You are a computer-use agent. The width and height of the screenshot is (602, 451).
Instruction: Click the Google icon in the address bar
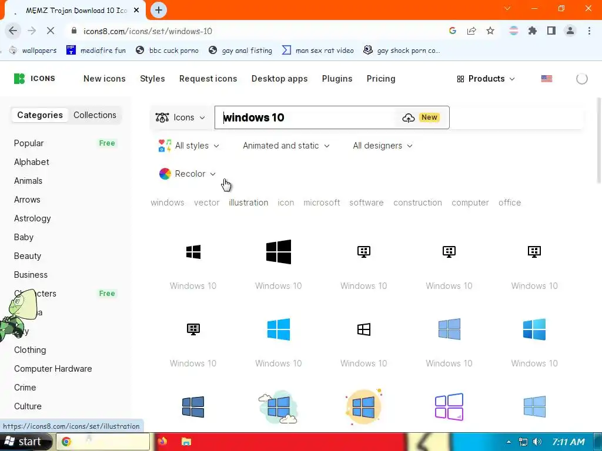click(x=453, y=31)
